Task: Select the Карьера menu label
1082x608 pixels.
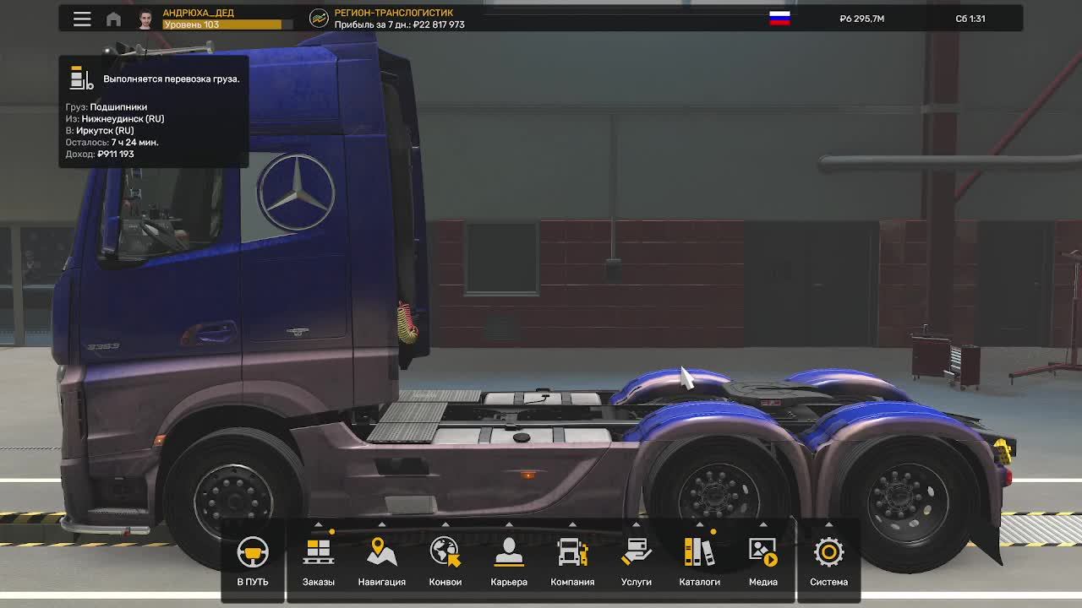Action: 509,582
